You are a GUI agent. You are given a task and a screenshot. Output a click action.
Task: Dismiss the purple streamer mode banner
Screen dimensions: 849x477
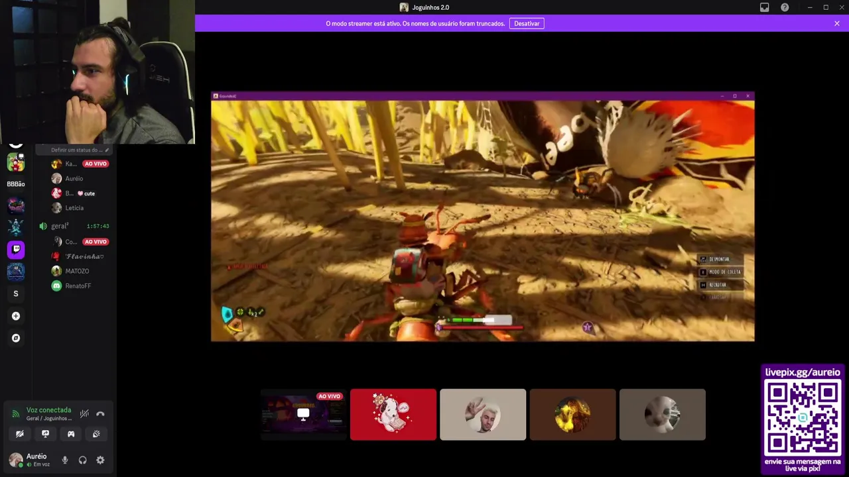point(837,23)
